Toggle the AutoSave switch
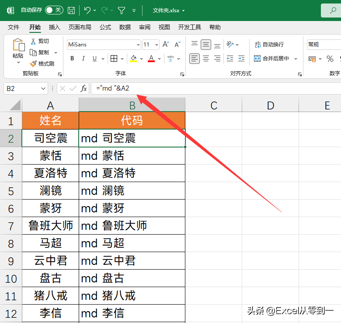 (54, 10)
